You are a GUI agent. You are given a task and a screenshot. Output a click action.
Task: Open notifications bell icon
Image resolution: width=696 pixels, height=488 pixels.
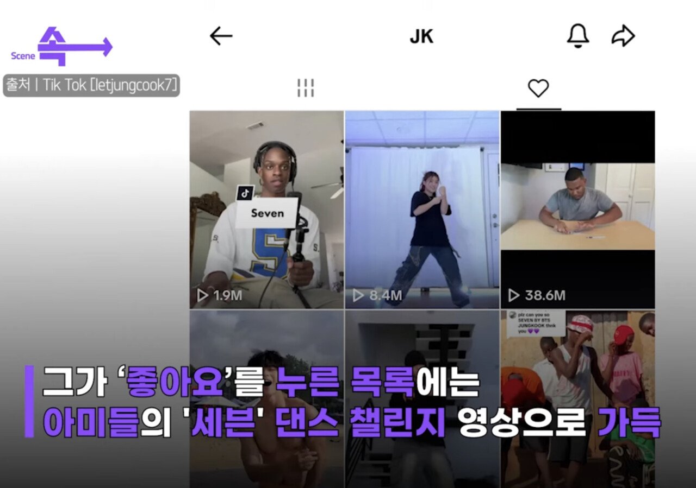click(578, 36)
